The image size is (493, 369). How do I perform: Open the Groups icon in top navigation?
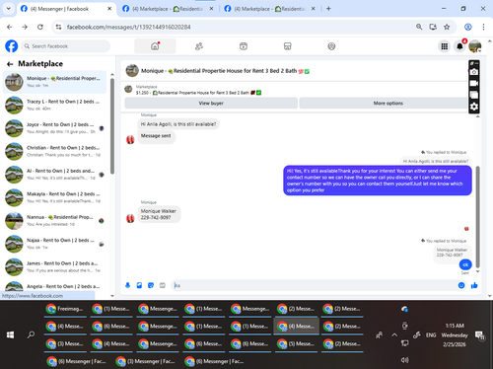pyautogui.click(x=331, y=46)
